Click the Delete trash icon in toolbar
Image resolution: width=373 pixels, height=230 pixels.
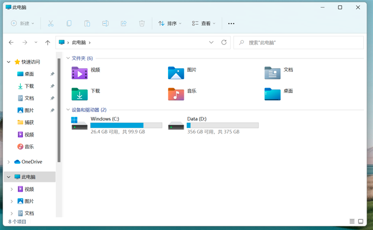coord(142,23)
